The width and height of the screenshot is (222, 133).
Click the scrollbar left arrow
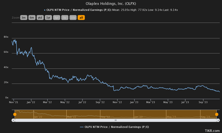click(13, 120)
